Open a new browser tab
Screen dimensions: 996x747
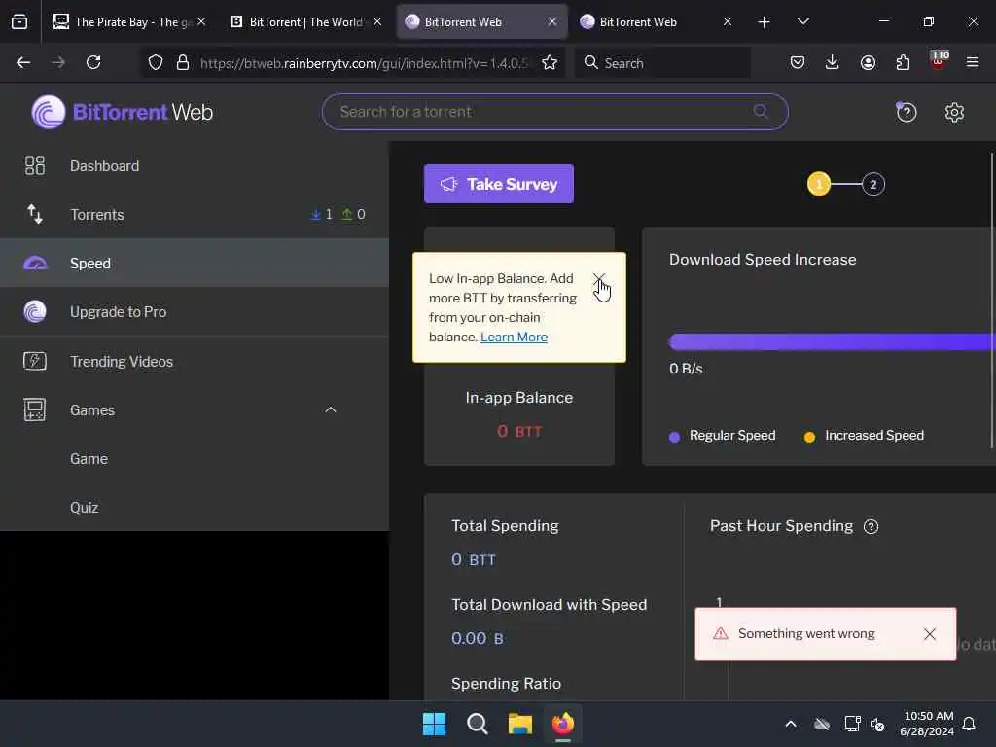click(765, 22)
